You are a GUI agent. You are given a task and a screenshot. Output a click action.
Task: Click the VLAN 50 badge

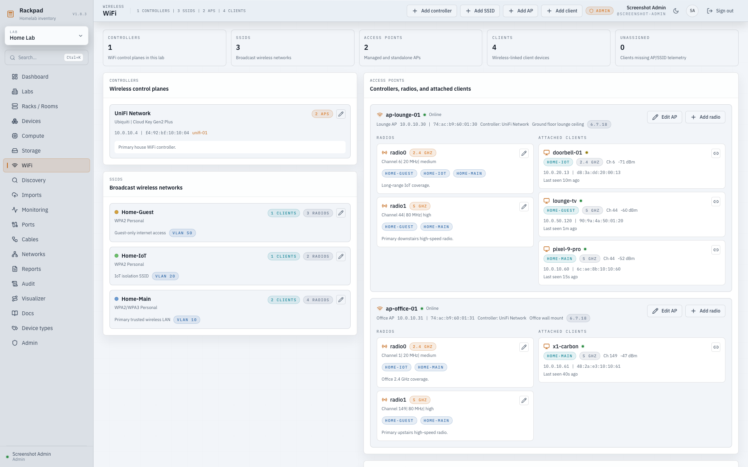click(182, 233)
